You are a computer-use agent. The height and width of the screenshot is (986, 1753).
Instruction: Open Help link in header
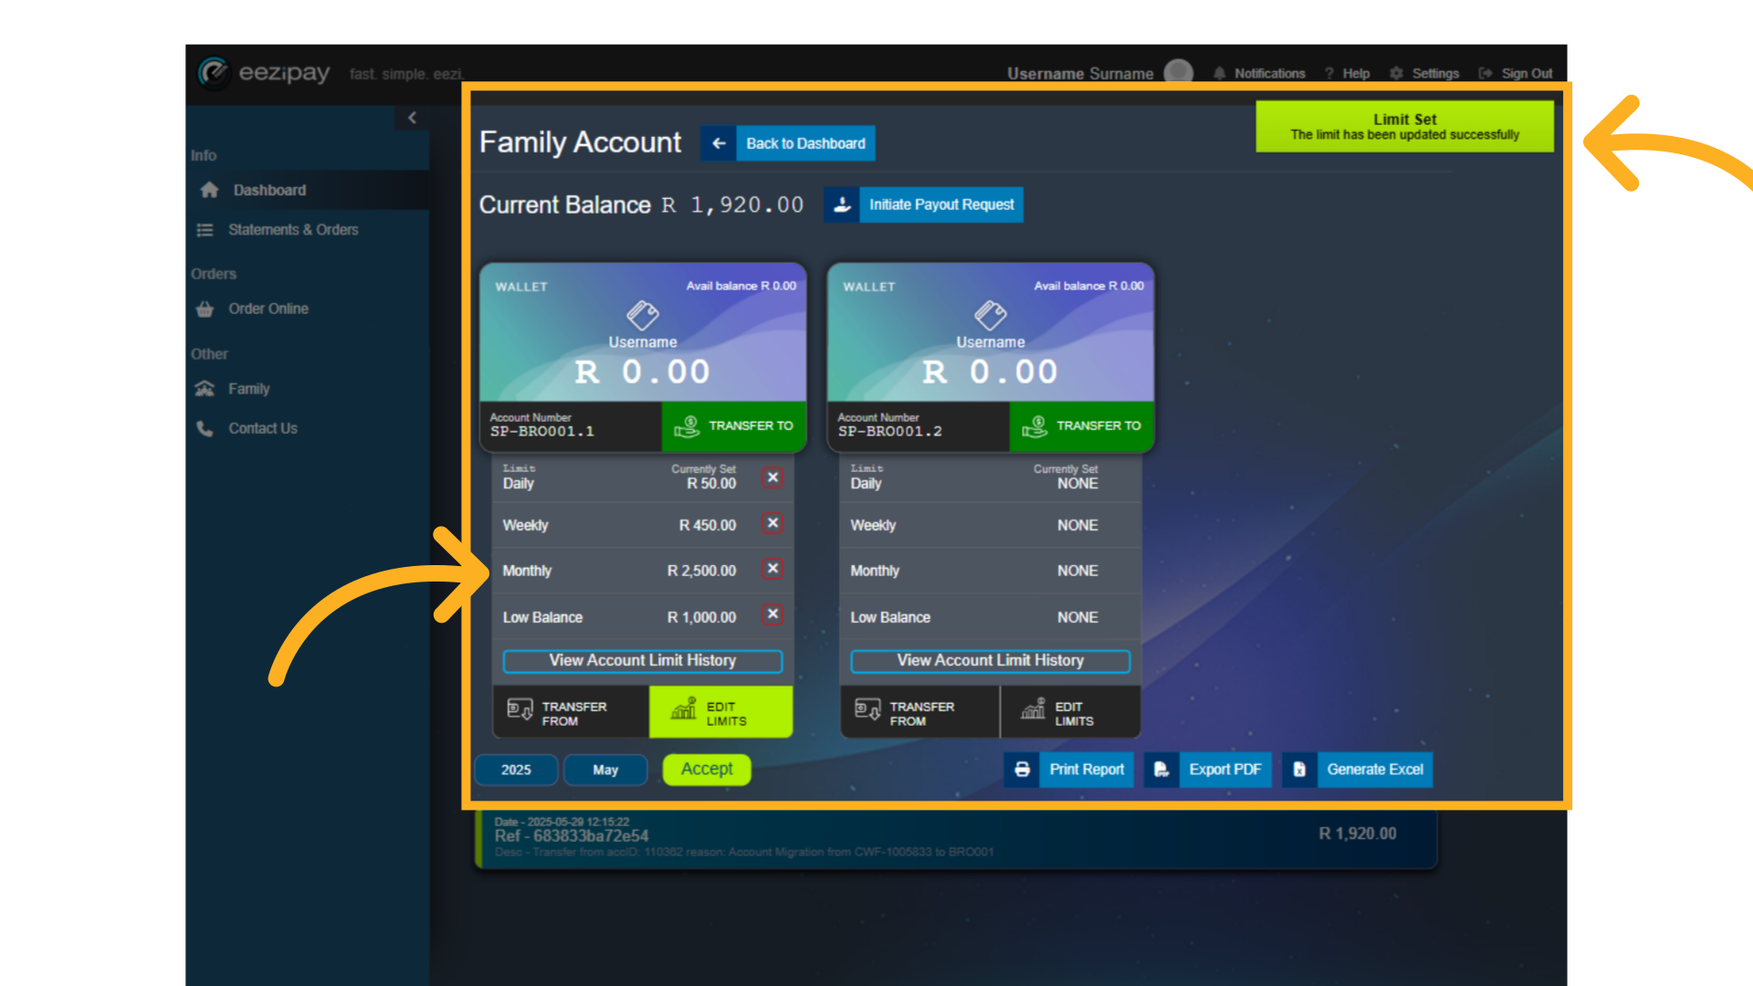point(1348,73)
